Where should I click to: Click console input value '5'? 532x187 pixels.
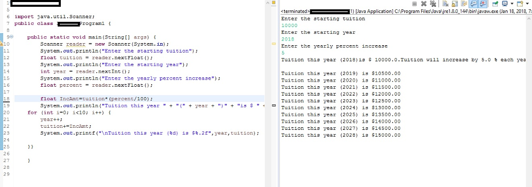[283, 53]
